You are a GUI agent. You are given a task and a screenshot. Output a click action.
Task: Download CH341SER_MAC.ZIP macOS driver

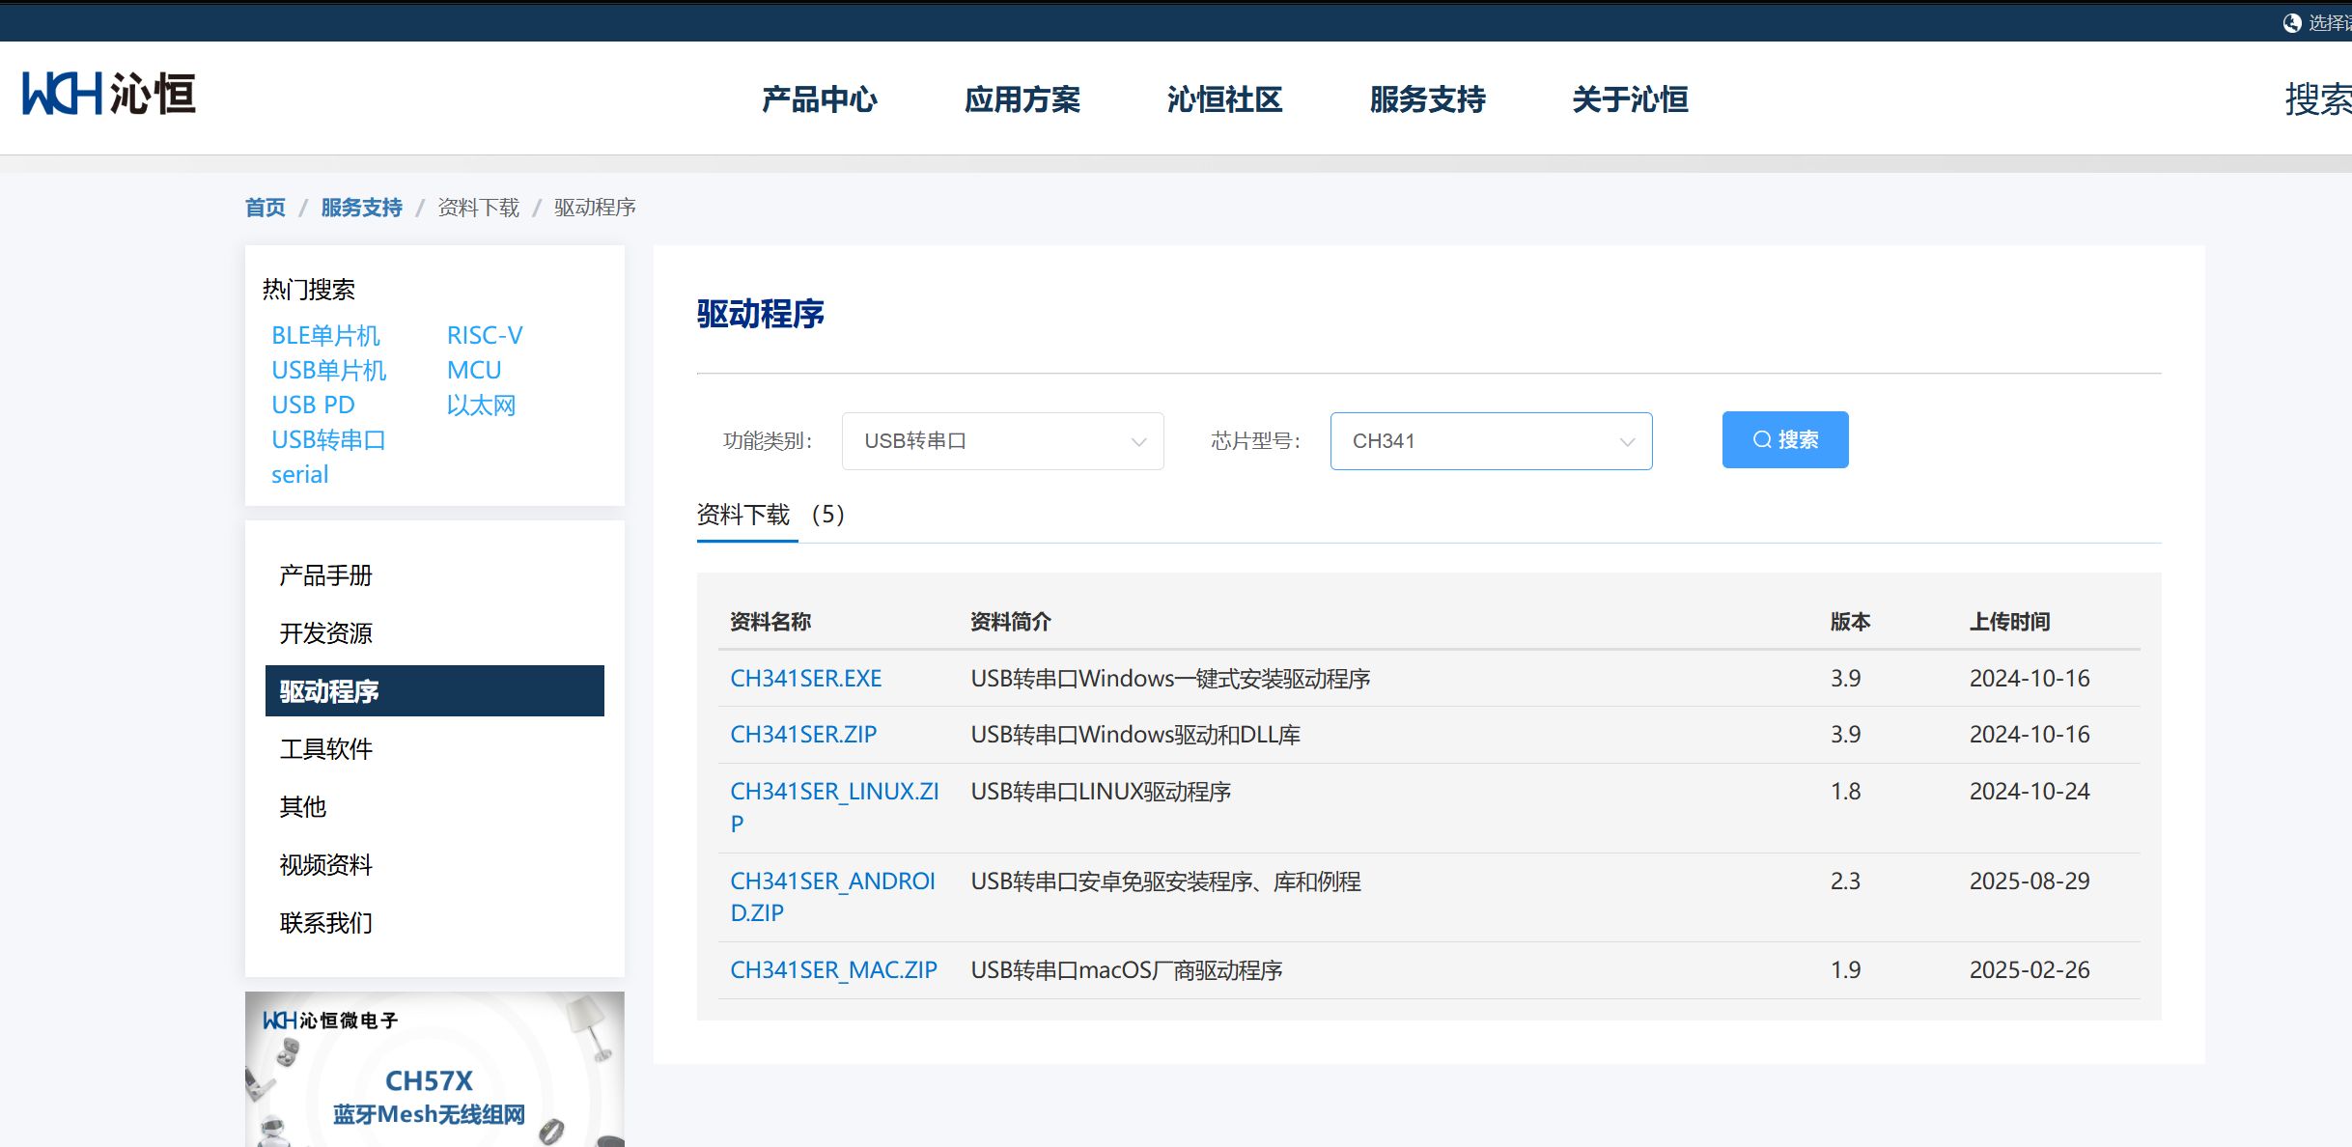point(833,969)
